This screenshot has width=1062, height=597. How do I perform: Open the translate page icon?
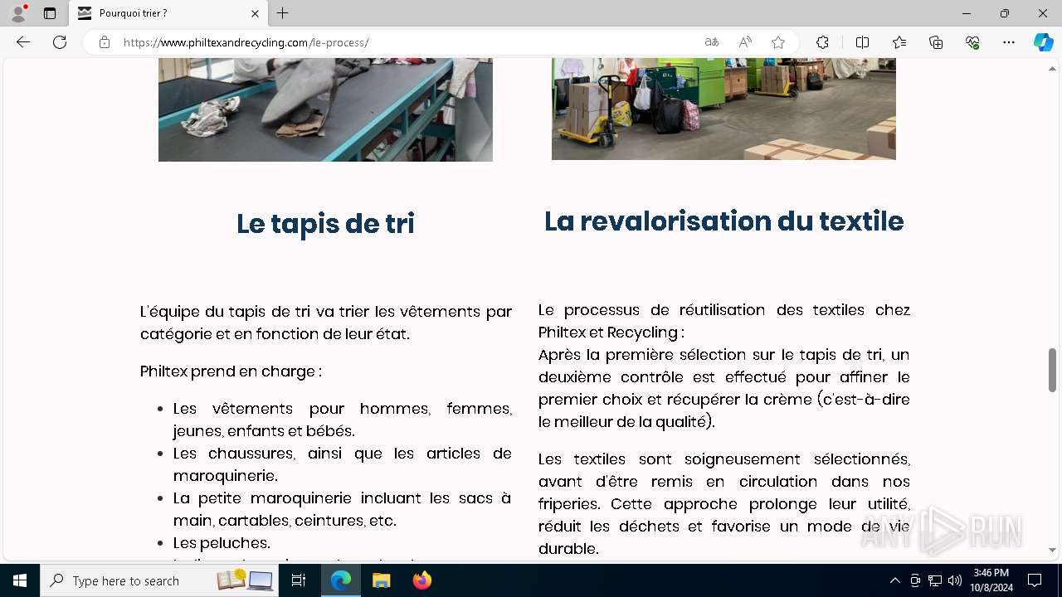[x=712, y=42]
